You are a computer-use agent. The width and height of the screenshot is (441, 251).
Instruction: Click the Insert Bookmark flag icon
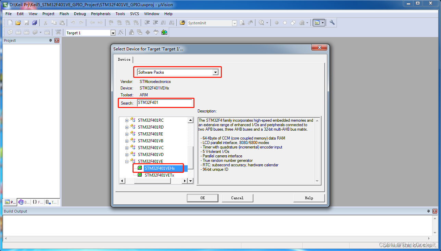click(111, 23)
